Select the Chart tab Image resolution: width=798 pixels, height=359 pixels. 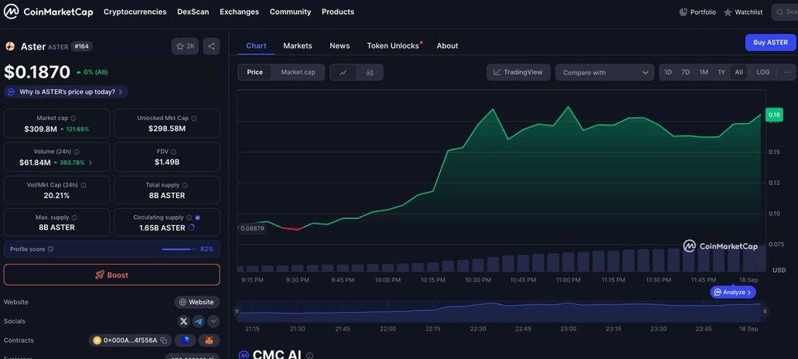pos(256,46)
